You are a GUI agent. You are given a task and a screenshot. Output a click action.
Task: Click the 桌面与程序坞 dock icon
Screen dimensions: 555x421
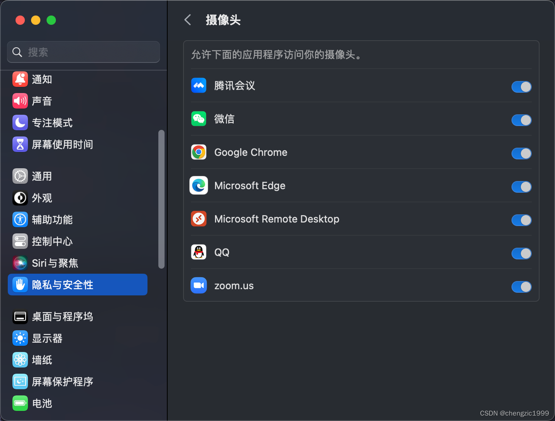[x=20, y=316]
